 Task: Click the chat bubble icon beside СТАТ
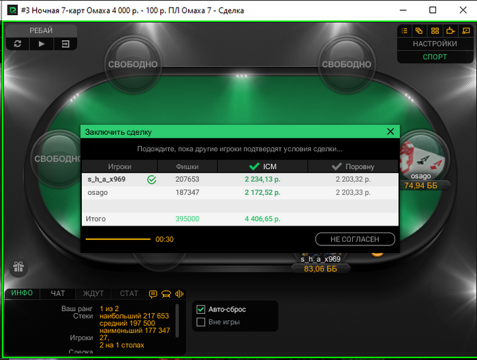pyautogui.click(x=153, y=294)
